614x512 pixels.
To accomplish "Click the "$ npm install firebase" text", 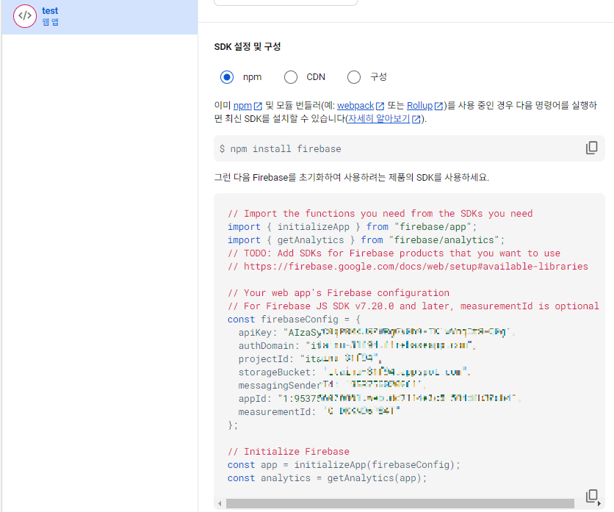I will (281, 149).
